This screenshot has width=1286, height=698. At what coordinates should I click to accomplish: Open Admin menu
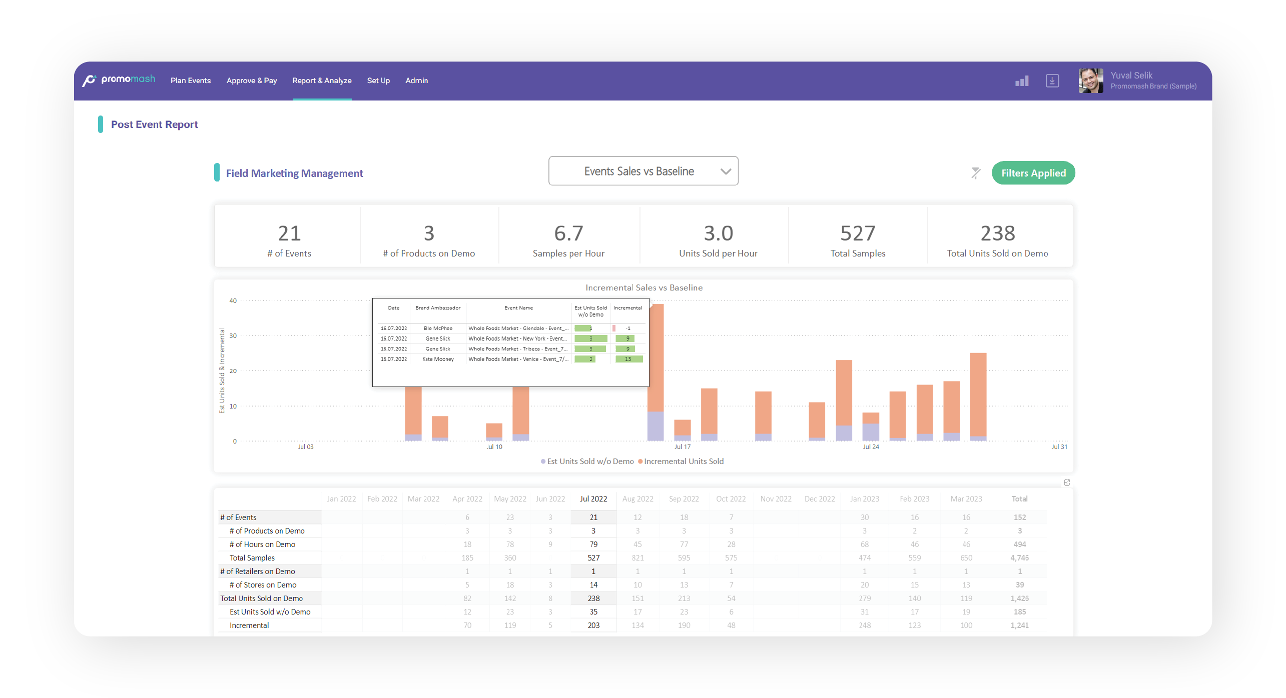(x=417, y=80)
